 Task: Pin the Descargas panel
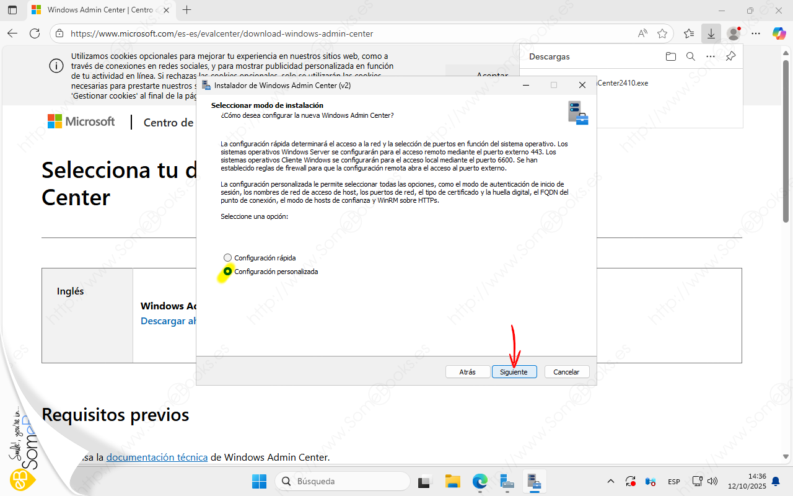click(x=730, y=56)
